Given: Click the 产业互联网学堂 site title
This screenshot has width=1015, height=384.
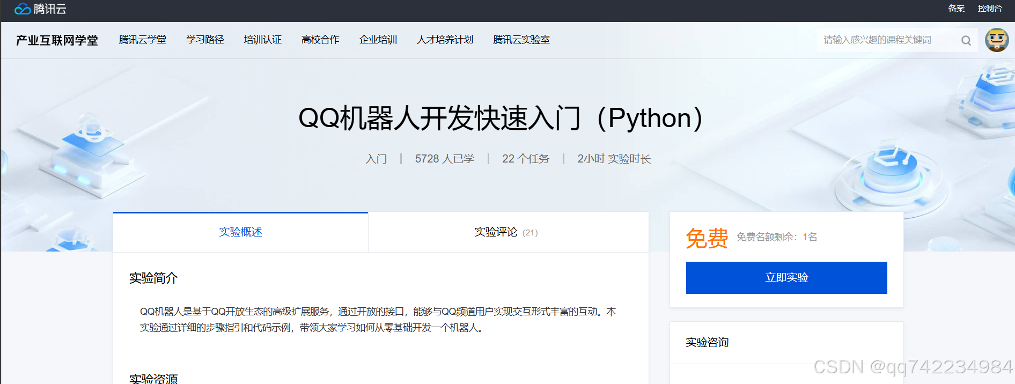Looking at the screenshot, I should (57, 40).
